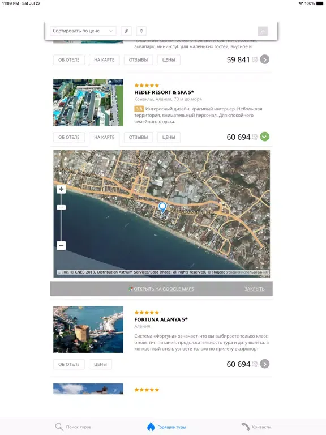326x435 pixels.
Task: Open FORTUNA ALANYA 5* title
Action: tap(161, 319)
